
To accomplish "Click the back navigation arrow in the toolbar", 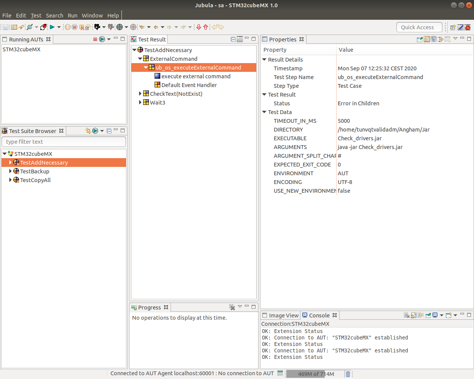I will [x=156, y=27].
